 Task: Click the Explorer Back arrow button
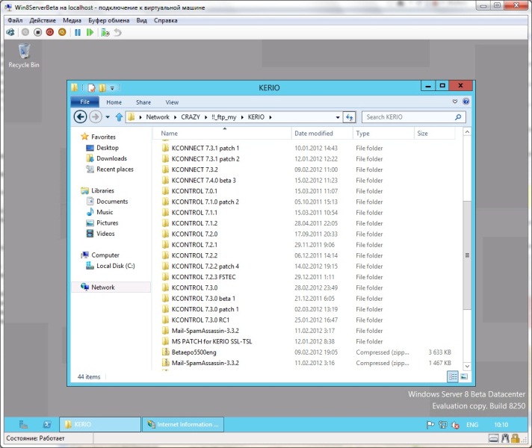80,117
